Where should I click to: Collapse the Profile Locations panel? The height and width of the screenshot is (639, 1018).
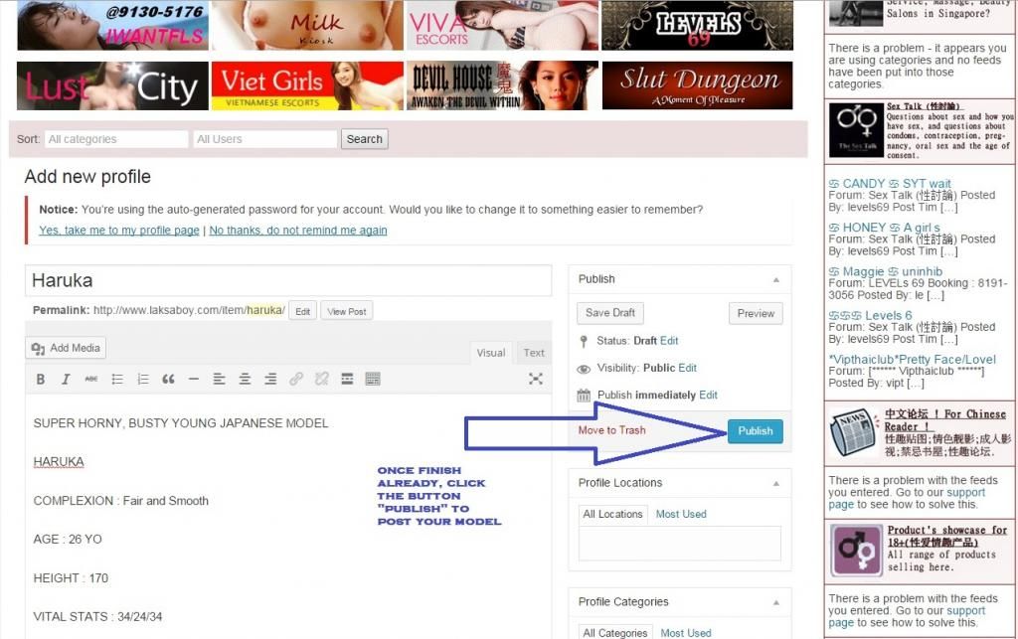point(775,483)
